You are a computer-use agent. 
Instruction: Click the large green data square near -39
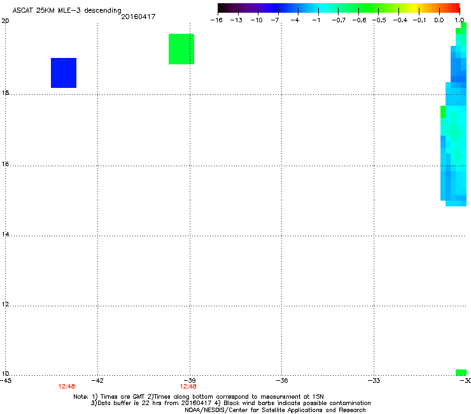click(181, 49)
